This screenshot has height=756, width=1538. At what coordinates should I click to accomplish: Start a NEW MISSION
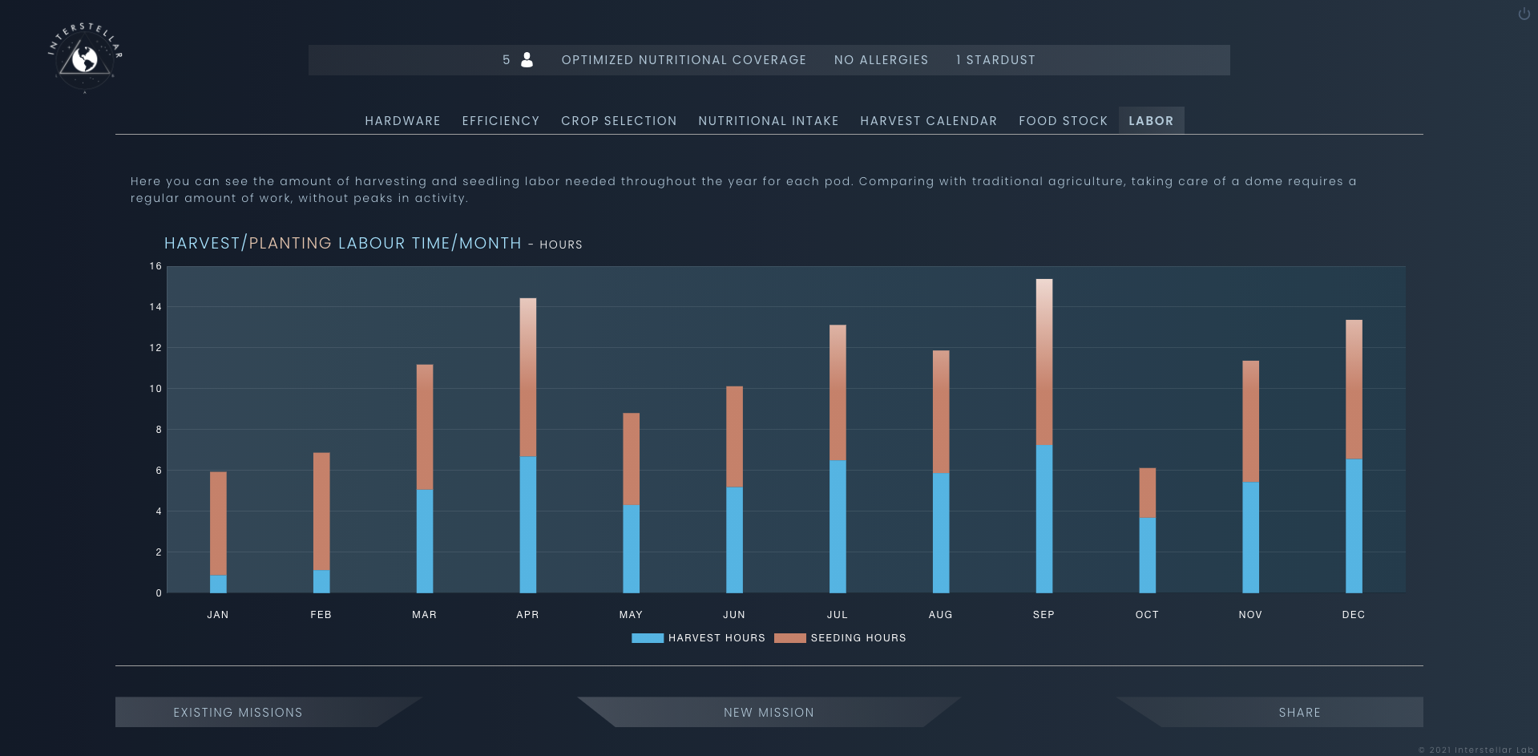click(769, 712)
